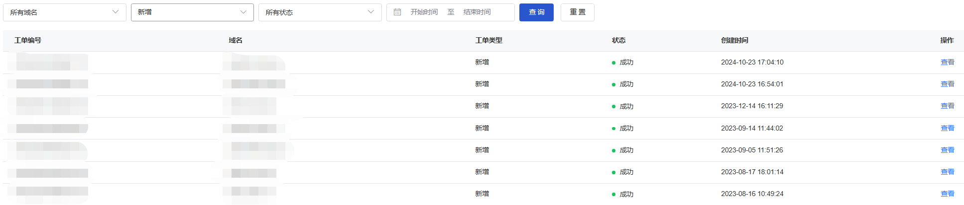View the order created 2023-09-05 11:51:26
Screen dimensions: 964x205
coord(947,150)
